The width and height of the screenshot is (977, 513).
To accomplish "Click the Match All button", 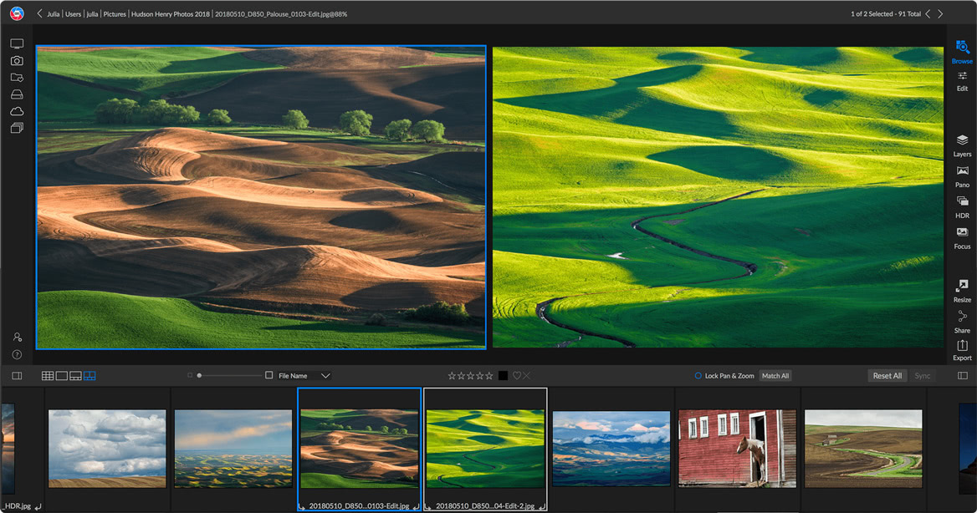I will coord(775,375).
